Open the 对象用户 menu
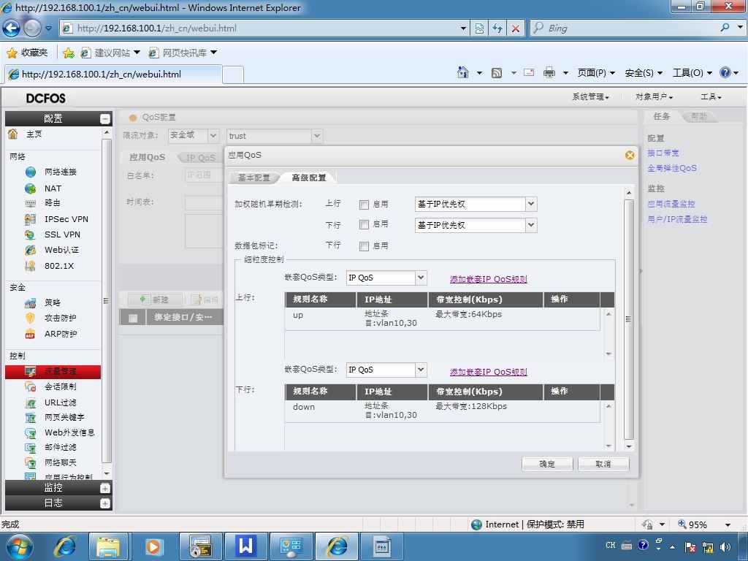This screenshot has width=748, height=561. click(654, 97)
